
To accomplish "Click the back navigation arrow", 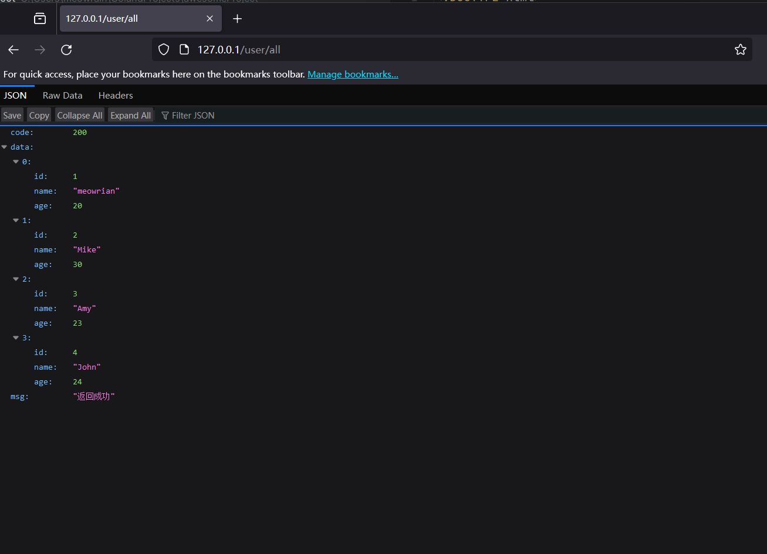I will point(13,50).
